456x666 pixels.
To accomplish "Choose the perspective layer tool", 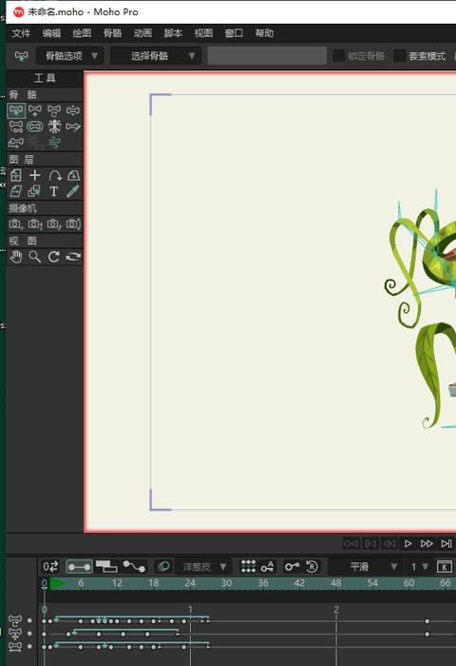I will click(73, 175).
